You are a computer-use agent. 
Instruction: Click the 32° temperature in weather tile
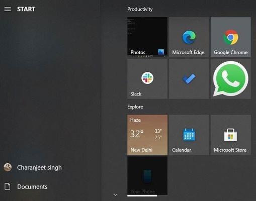137,134
